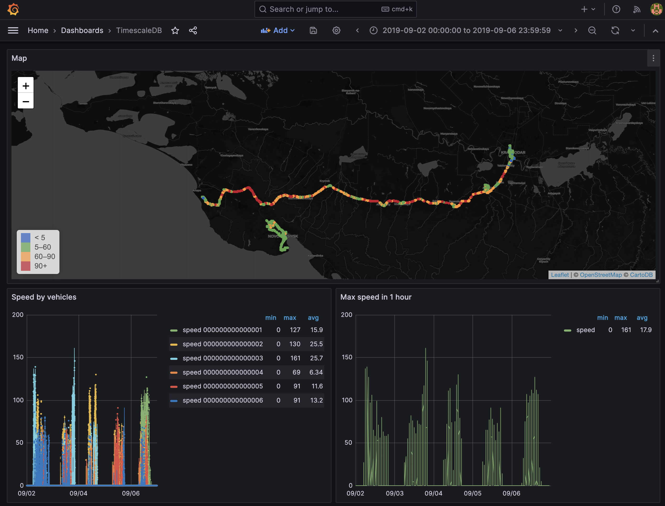Toggle speed 000000000000005 legend series
Screen dimensions: 665x506
click(x=223, y=386)
